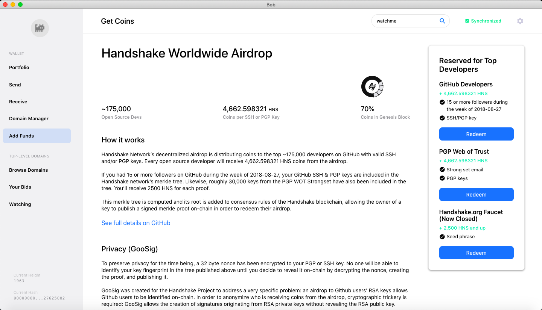Redeem Handshake.org Faucet coins
Screen dimensions: 542x310
tap(477, 253)
